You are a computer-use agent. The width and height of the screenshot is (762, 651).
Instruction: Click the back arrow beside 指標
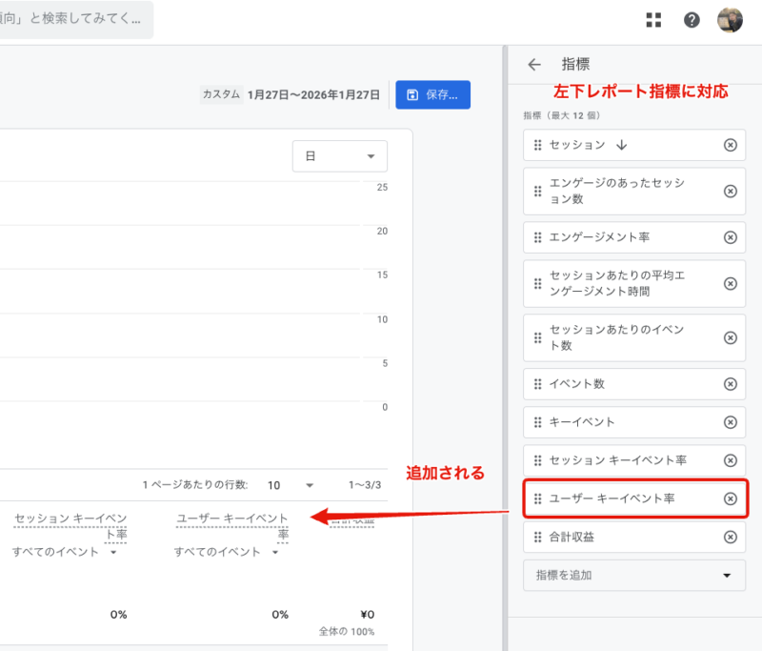[534, 65]
